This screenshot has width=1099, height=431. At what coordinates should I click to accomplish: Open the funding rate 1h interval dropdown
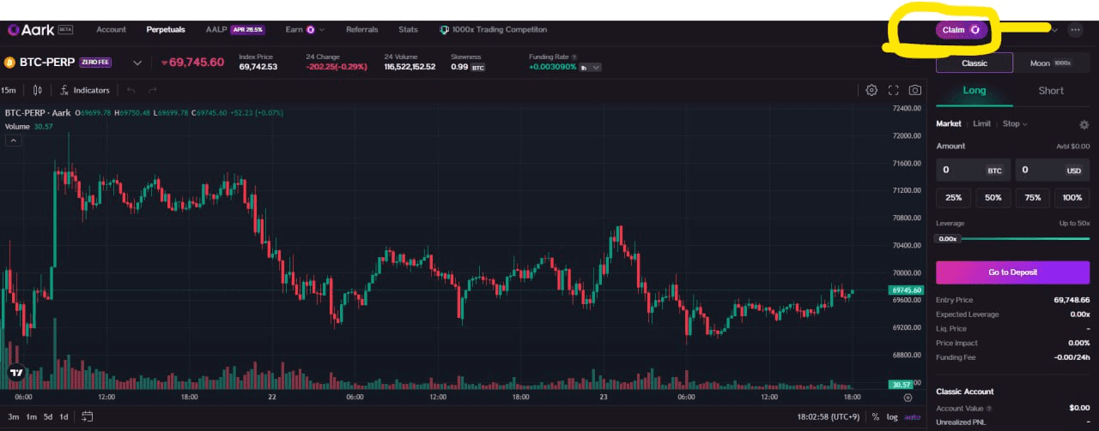[x=591, y=67]
